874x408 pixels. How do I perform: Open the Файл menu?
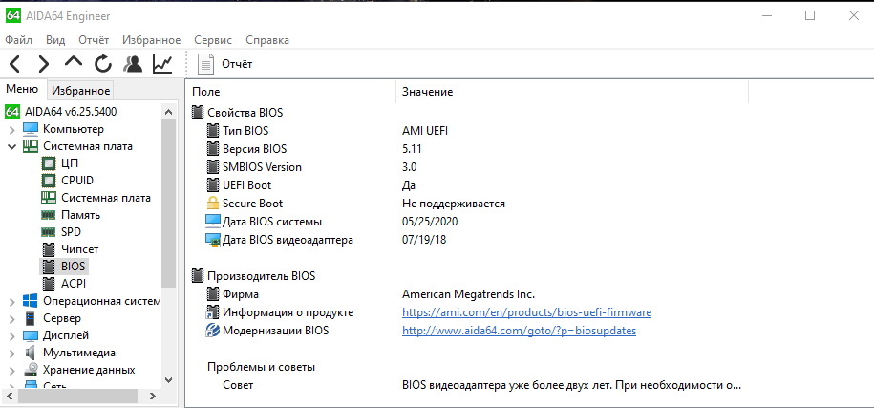point(19,40)
